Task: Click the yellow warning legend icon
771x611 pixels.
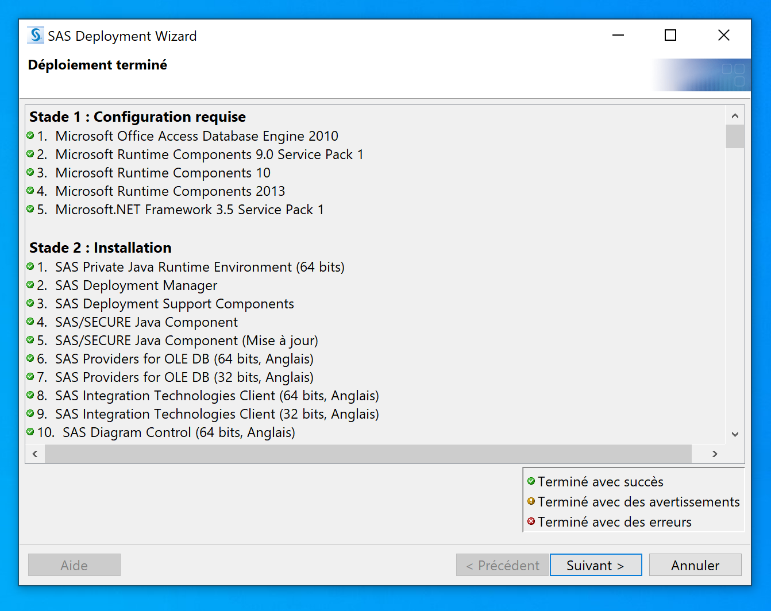Action: click(531, 501)
